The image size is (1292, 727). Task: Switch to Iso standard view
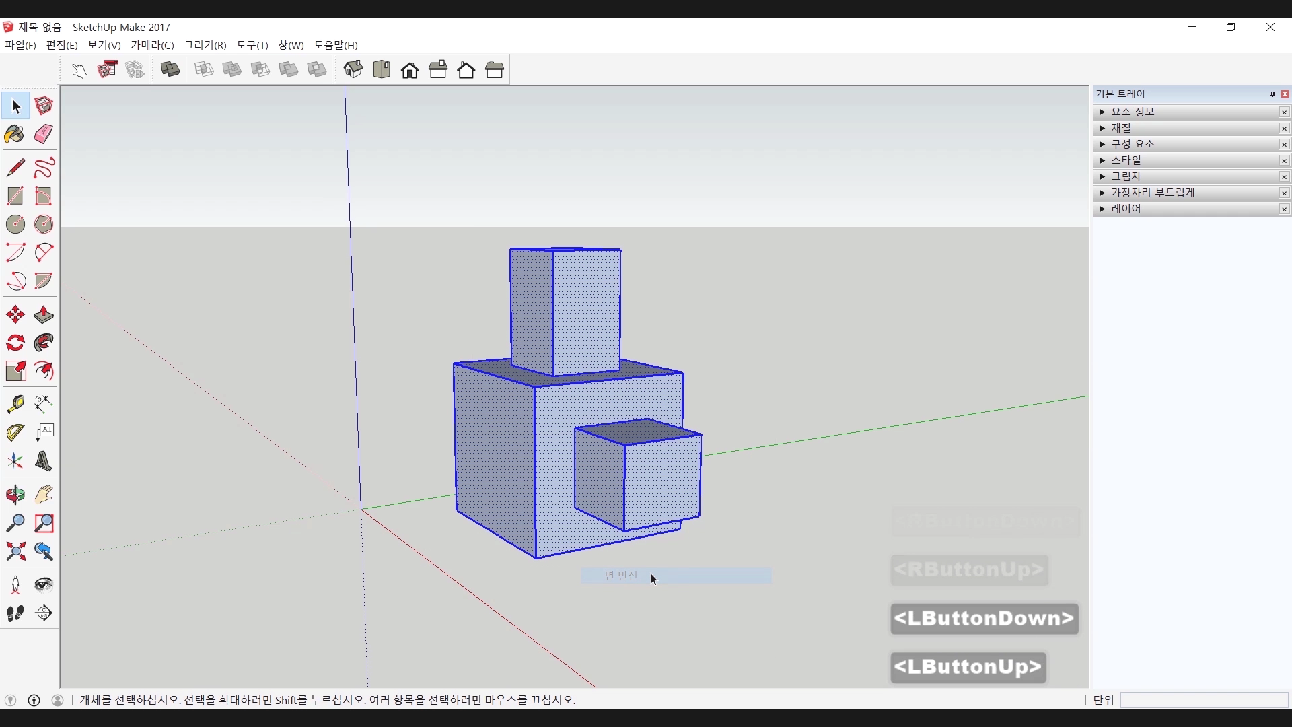click(x=353, y=69)
